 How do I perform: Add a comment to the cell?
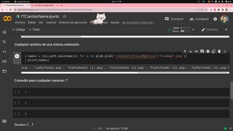pyautogui.click(x=202, y=51)
